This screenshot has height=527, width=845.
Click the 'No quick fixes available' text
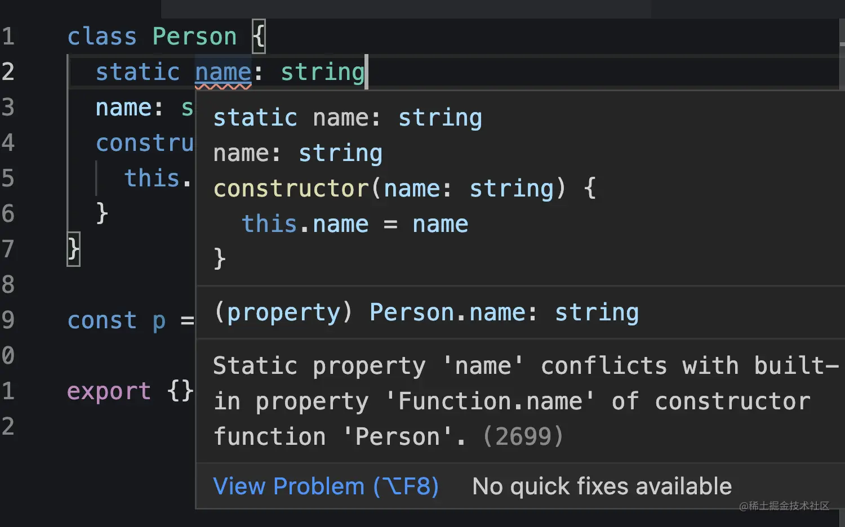pos(602,486)
